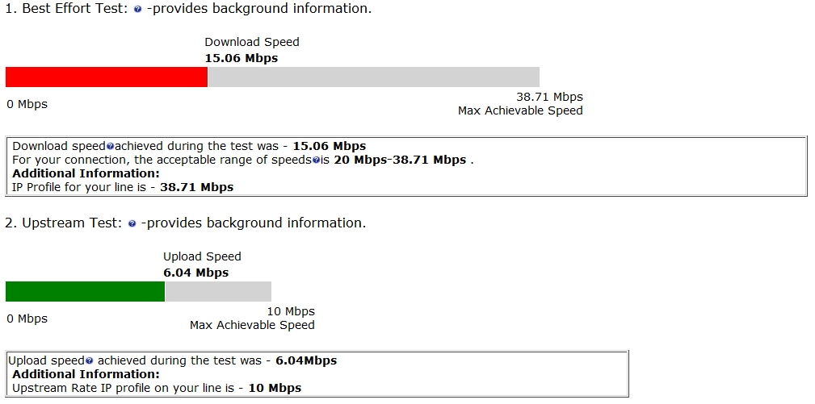Click the 'Download Speed' label above red bar
The image size is (815, 404).
point(251,42)
